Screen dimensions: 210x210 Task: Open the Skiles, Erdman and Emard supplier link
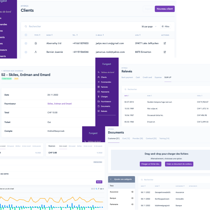(x=59, y=103)
